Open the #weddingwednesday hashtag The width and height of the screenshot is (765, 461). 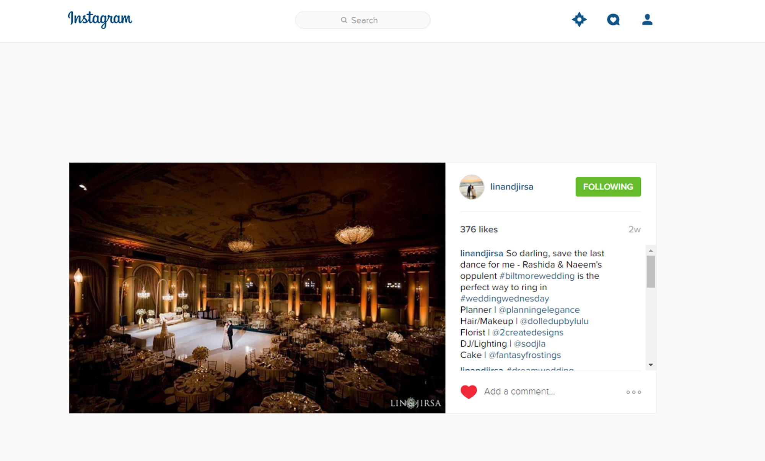pyautogui.click(x=504, y=298)
